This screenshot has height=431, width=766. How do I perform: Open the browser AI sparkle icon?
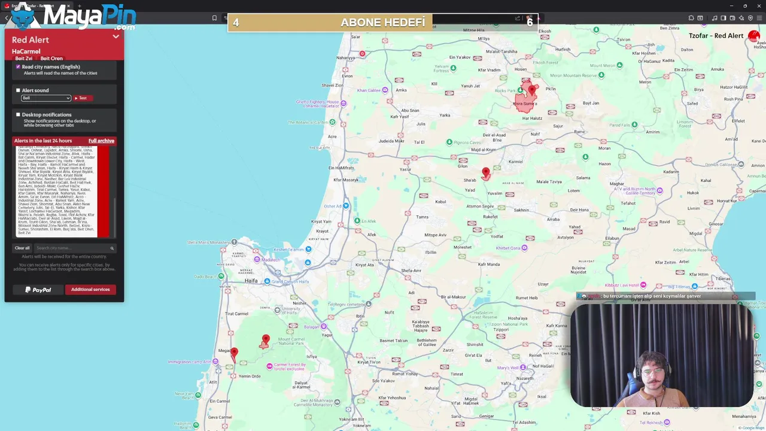(x=741, y=18)
